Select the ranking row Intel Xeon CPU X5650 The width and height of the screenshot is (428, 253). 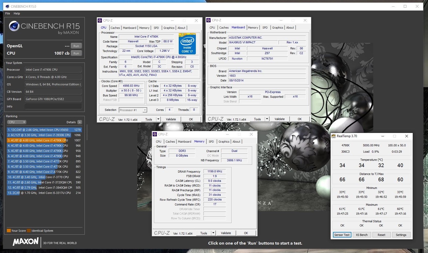(x=44, y=130)
